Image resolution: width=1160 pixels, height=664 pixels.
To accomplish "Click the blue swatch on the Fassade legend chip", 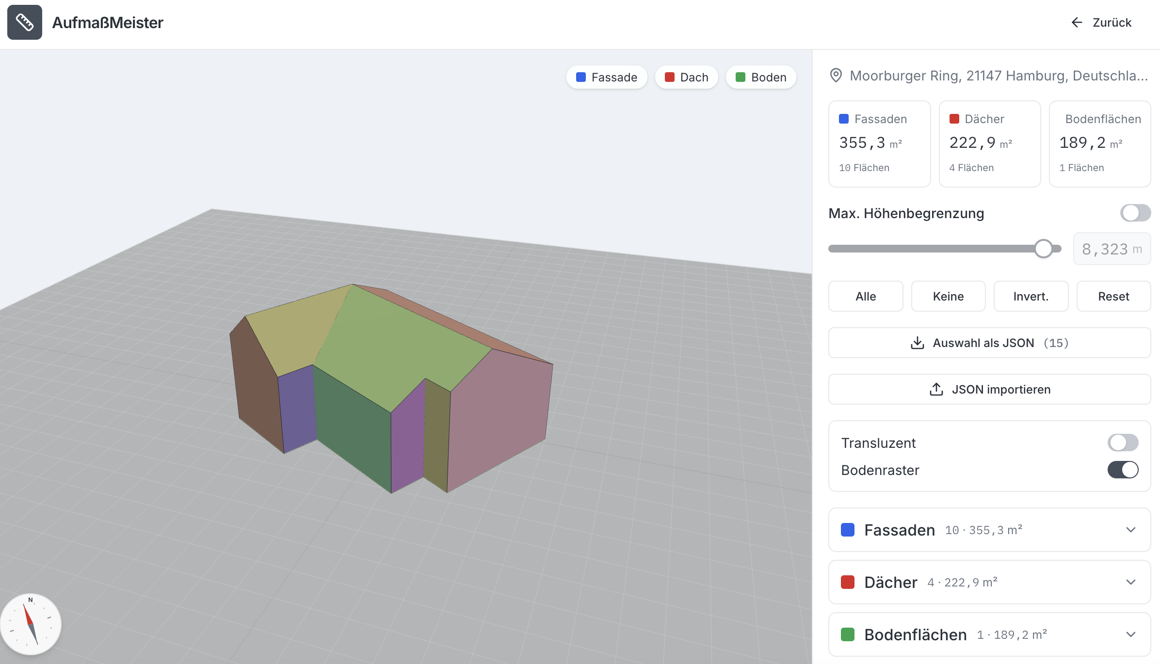I will click(x=581, y=77).
